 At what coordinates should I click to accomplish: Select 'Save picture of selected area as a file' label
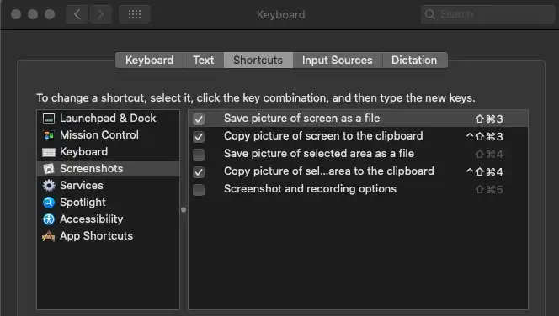[x=319, y=153]
